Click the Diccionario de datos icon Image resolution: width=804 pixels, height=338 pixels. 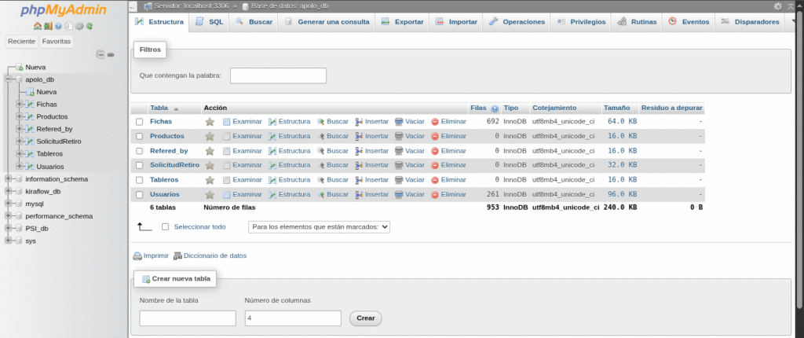[x=178, y=255]
